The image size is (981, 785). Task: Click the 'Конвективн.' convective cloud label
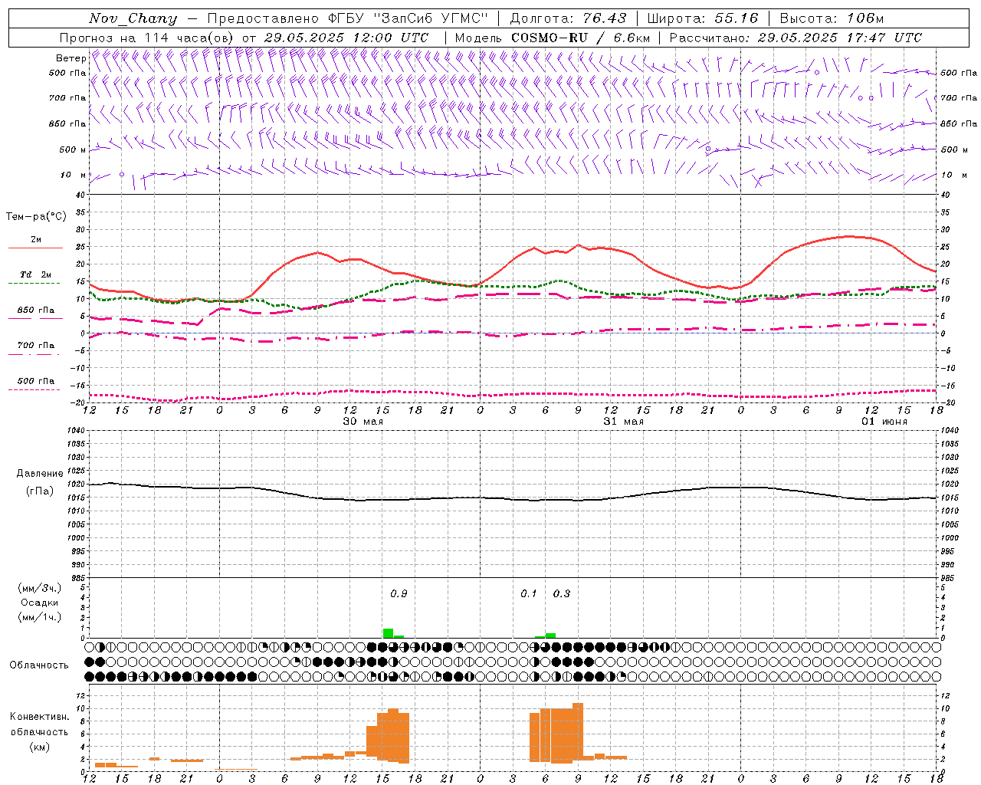coord(39,717)
